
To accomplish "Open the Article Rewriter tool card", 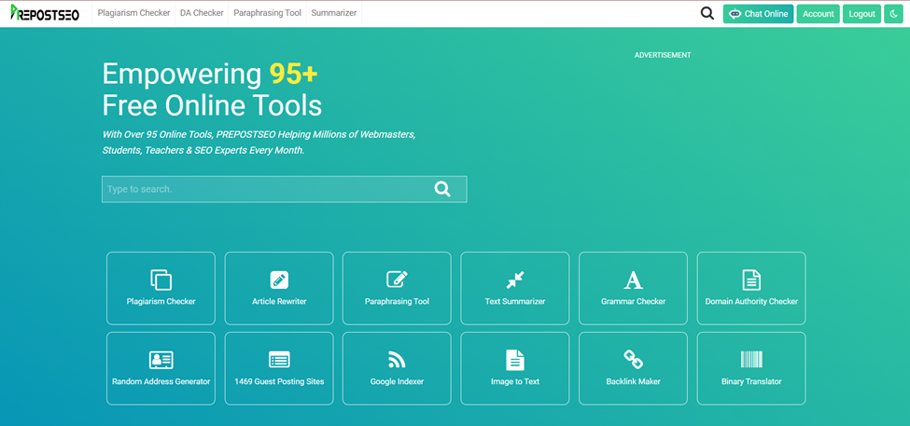I will pos(279,288).
